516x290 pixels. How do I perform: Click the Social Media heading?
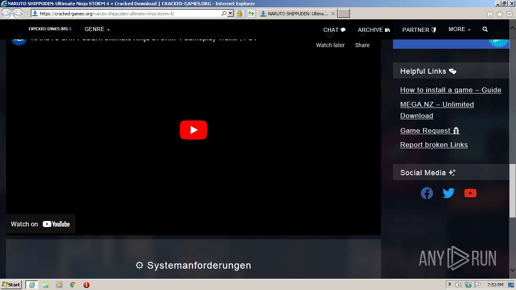428,173
